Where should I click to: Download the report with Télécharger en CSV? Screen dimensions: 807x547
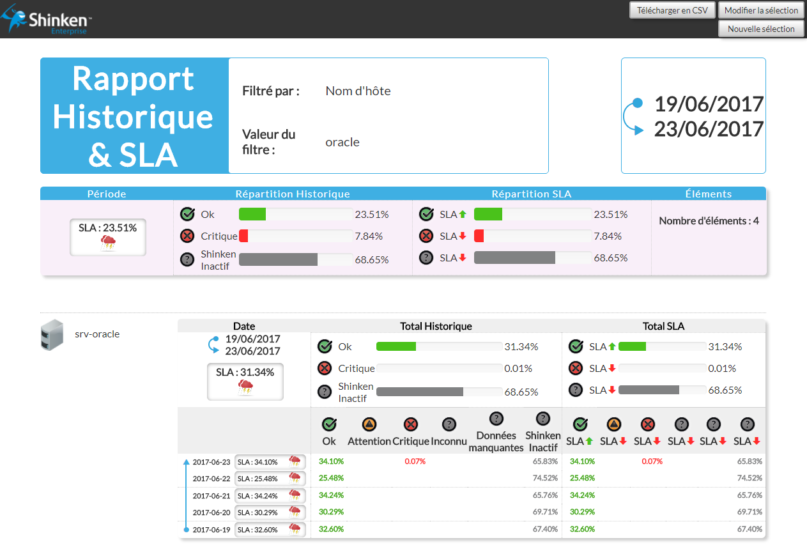tap(672, 10)
